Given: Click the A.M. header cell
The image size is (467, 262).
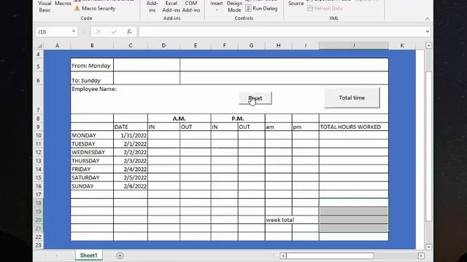Looking at the screenshot, I should (x=179, y=118).
